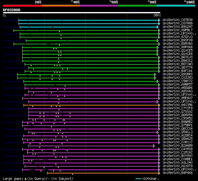Screen dimensions: 198x181
Task: Select the UniRef100_A3LYA0 label
Action: 178,163
